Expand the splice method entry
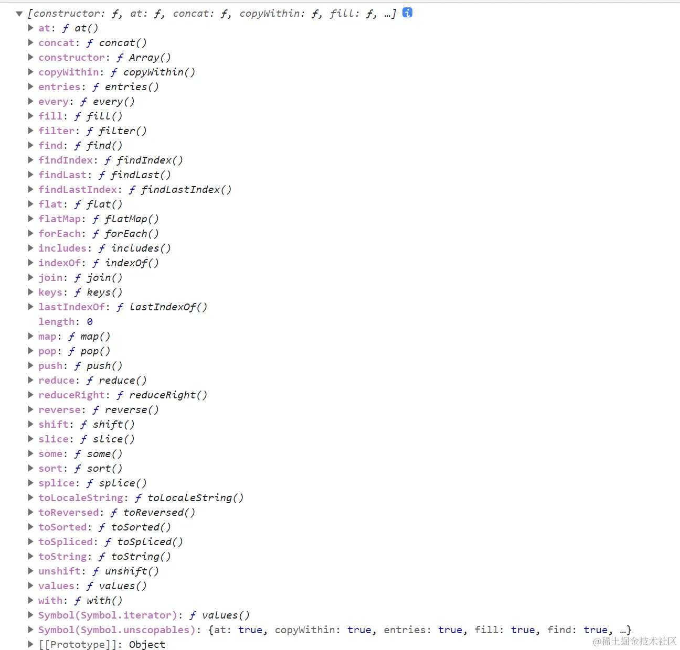The height and width of the screenshot is (650, 680). tap(30, 483)
